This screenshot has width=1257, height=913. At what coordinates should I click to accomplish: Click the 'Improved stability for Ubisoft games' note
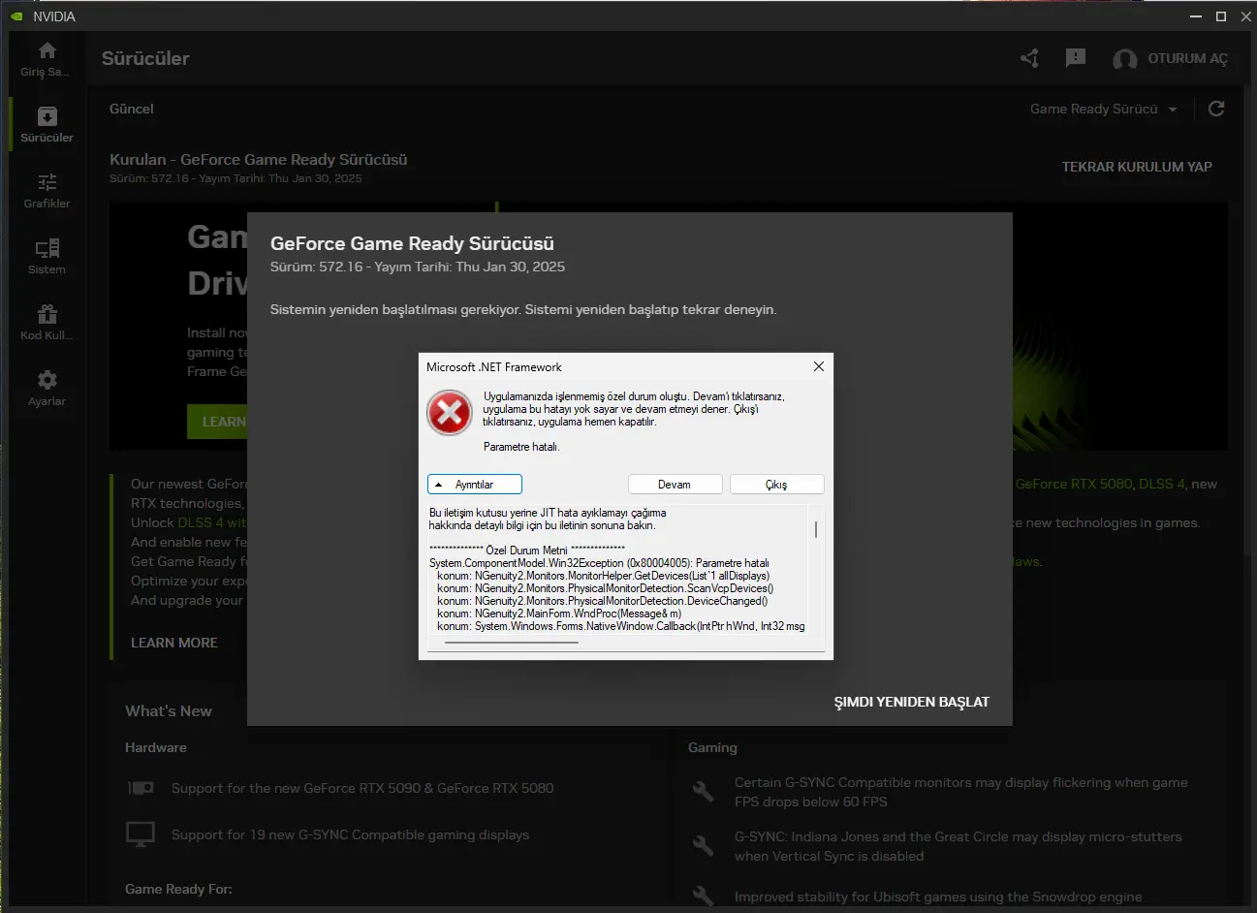(938, 897)
